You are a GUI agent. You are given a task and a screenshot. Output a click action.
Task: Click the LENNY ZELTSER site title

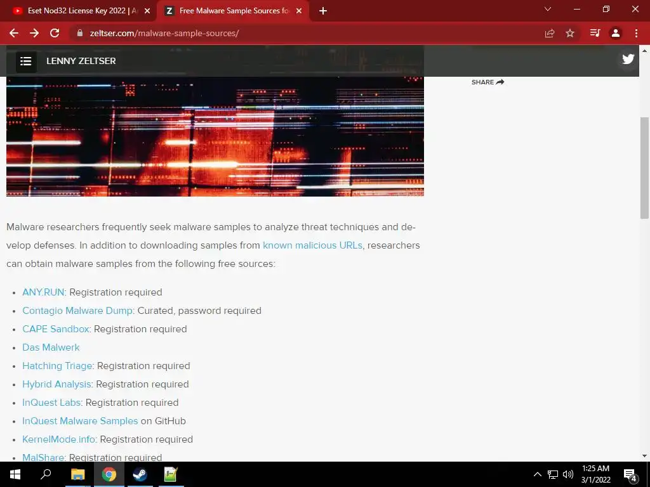point(81,61)
